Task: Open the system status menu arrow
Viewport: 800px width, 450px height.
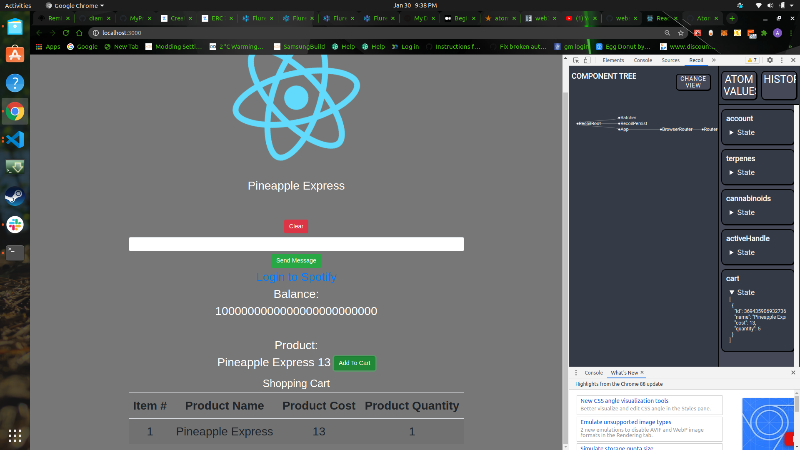Action: click(x=792, y=5)
